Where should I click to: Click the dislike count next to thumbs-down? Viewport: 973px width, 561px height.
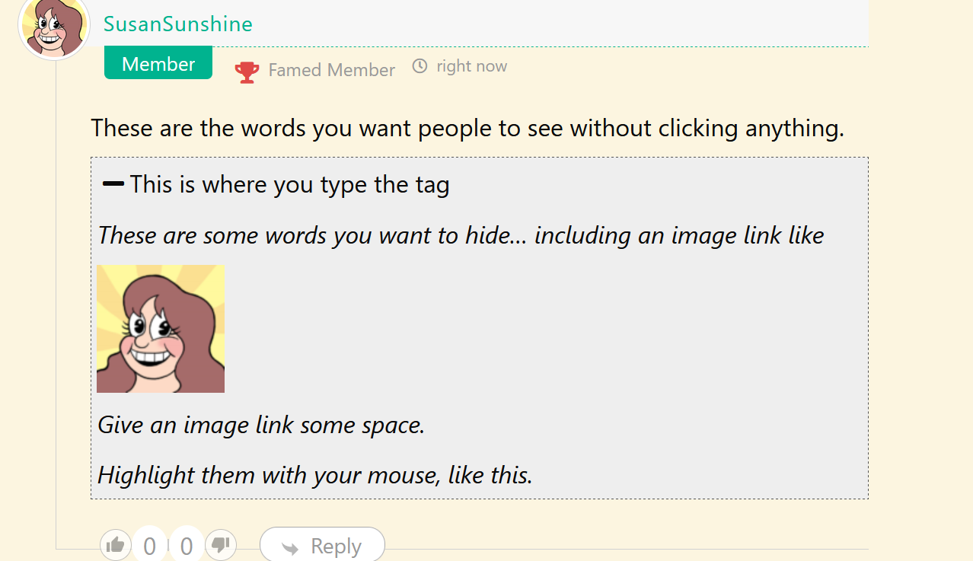pos(187,546)
